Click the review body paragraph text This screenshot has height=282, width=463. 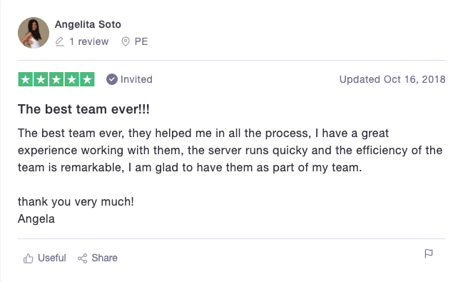(x=230, y=150)
